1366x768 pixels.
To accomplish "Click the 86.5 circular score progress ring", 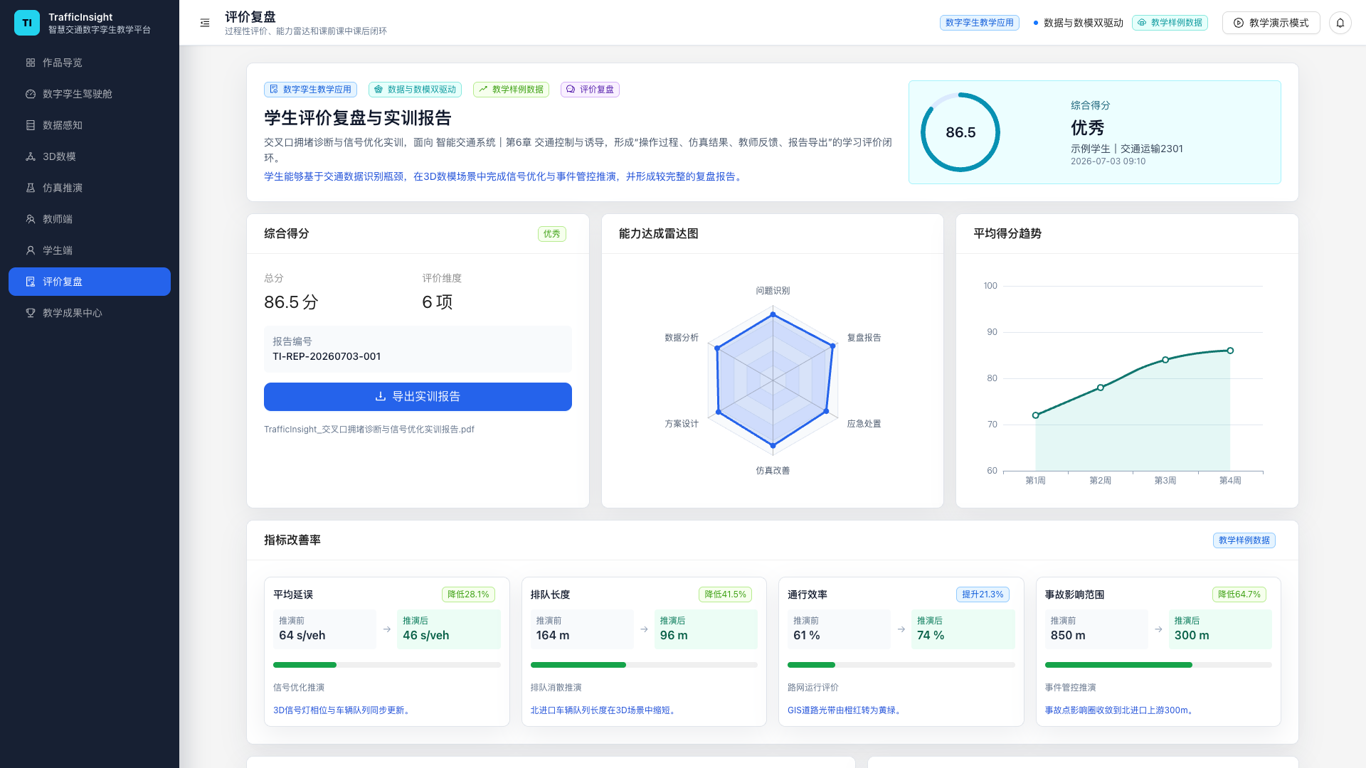I will coord(960,132).
